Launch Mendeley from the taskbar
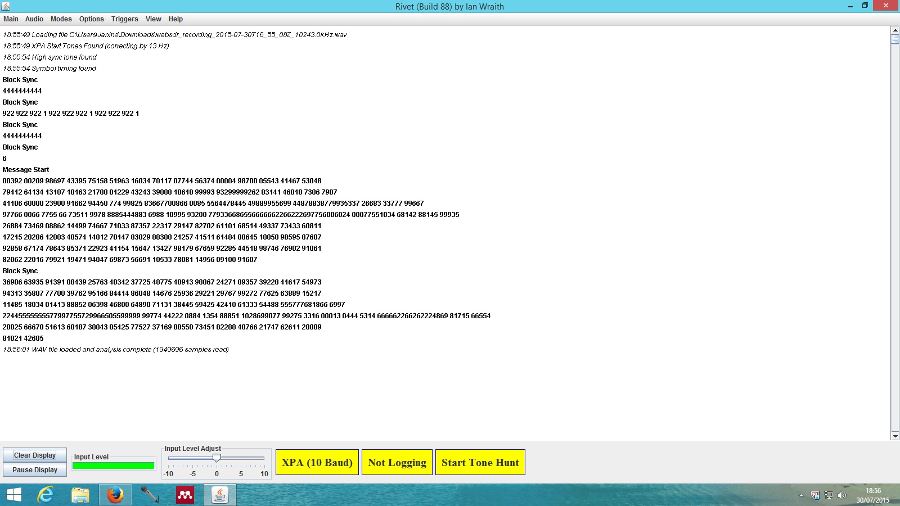The height and width of the screenshot is (506, 900). coord(185,495)
